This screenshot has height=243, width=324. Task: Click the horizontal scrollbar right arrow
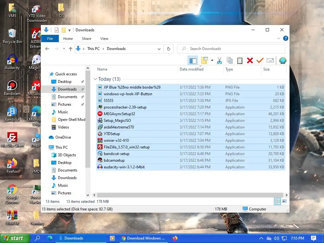coord(286,195)
